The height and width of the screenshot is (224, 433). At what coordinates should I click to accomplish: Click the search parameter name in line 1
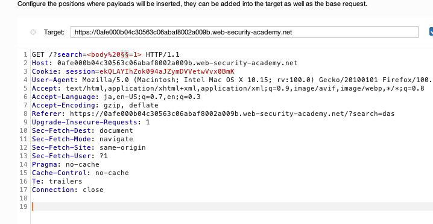click(70, 54)
